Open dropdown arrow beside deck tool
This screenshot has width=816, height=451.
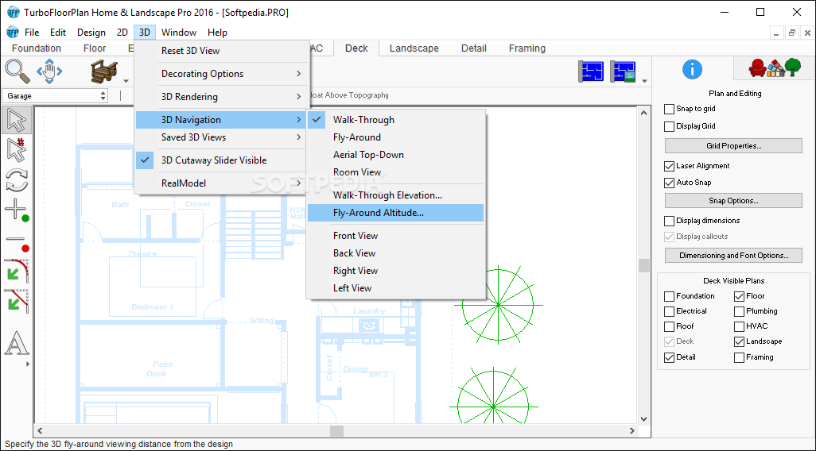click(126, 81)
